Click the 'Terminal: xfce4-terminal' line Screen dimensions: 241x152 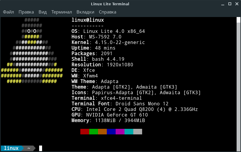click(107, 98)
